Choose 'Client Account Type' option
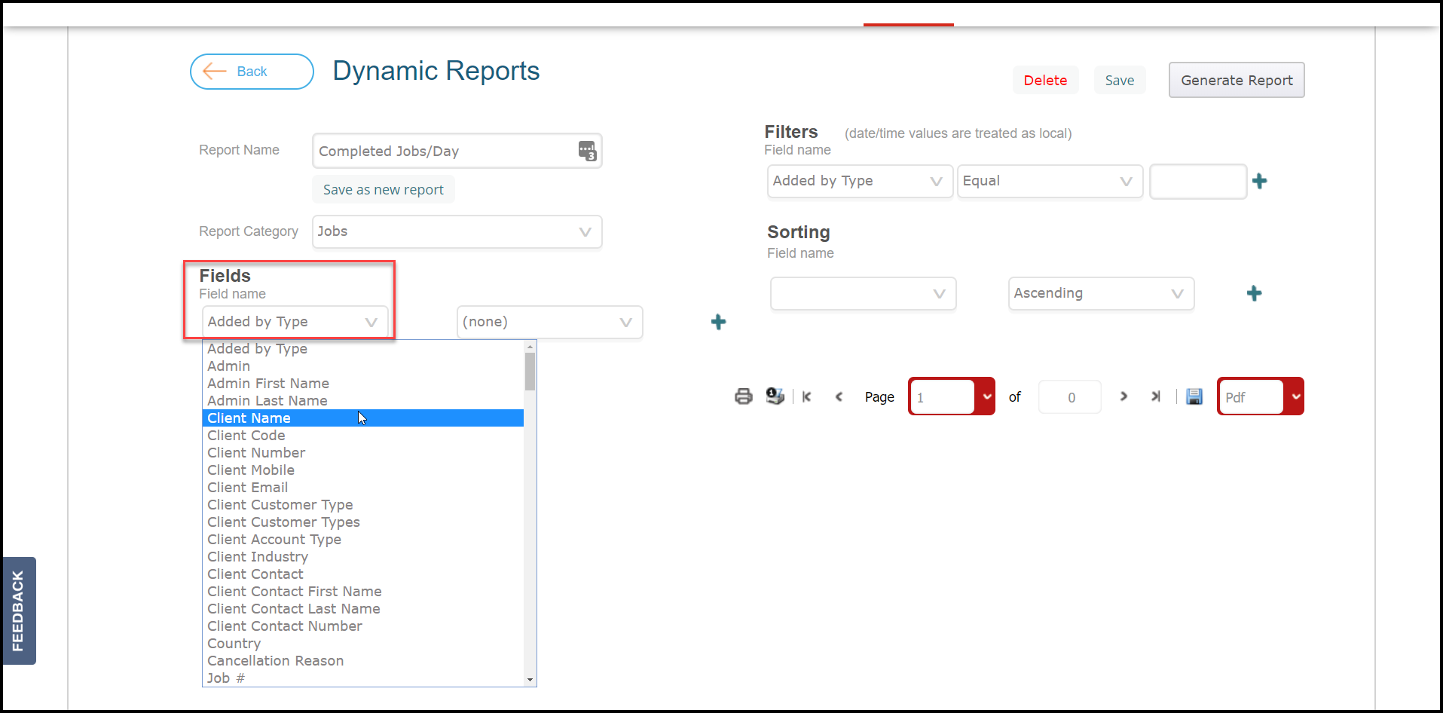The image size is (1443, 713). [x=363, y=540]
